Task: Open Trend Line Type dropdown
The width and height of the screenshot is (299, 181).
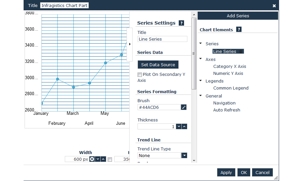Action: pyautogui.click(x=184, y=155)
